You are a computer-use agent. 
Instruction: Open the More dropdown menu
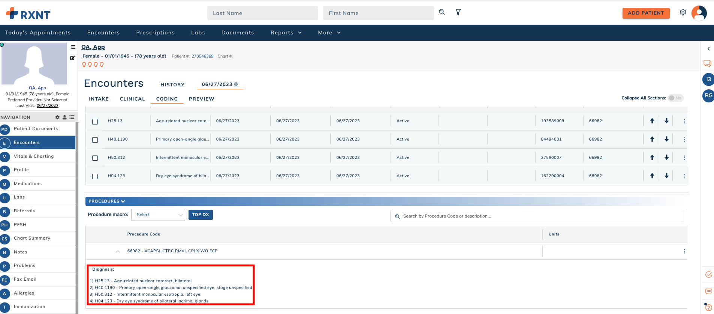329,33
